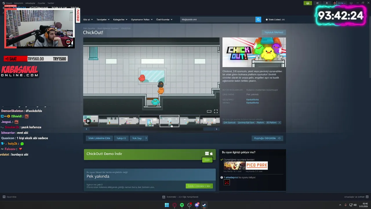This screenshot has height=209, width=371.
Task: Click the Yok Say button
Action: (x=137, y=138)
